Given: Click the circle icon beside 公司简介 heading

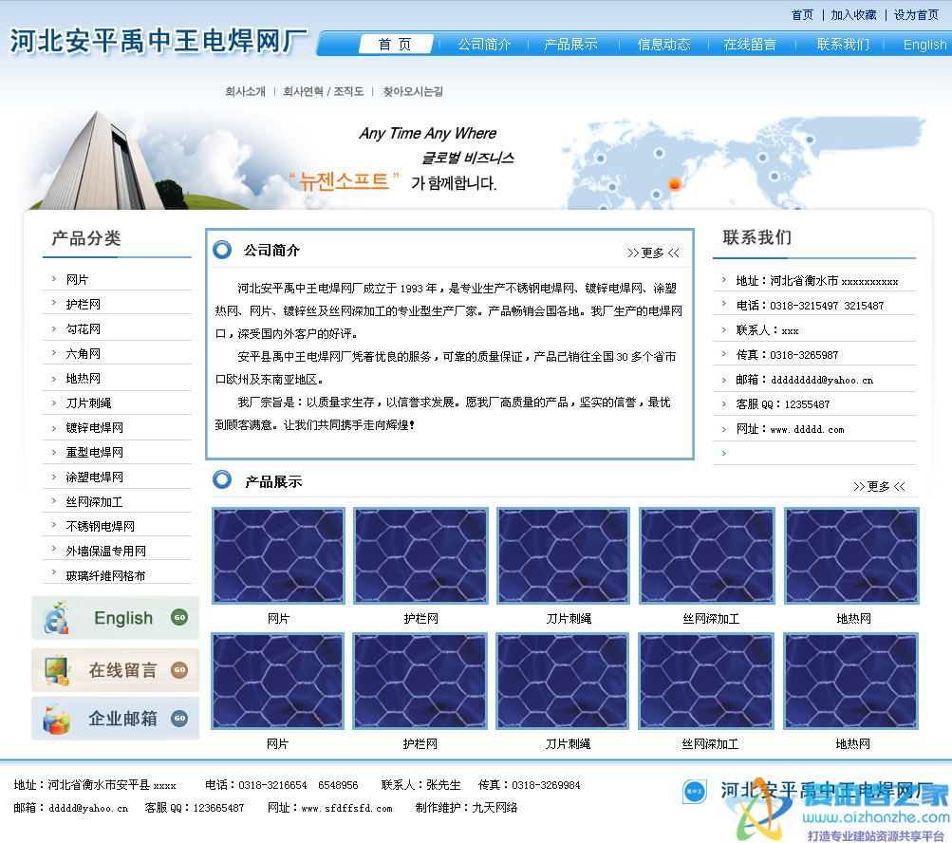Looking at the screenshot, I should pos(222,250).
